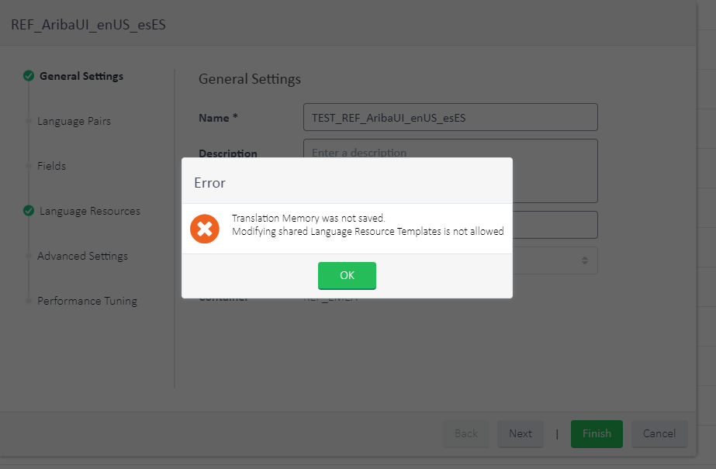This screenshot has width=716, height=469.
Task: Open the Language Pairs step
Action: click(74, 121)
